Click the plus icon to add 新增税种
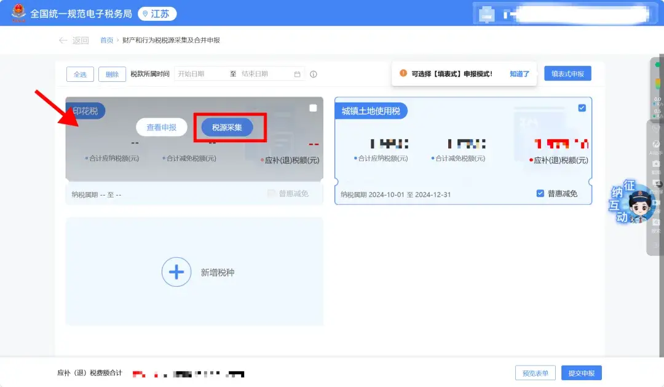The image size is (664, 387). [x=176, y=271]
